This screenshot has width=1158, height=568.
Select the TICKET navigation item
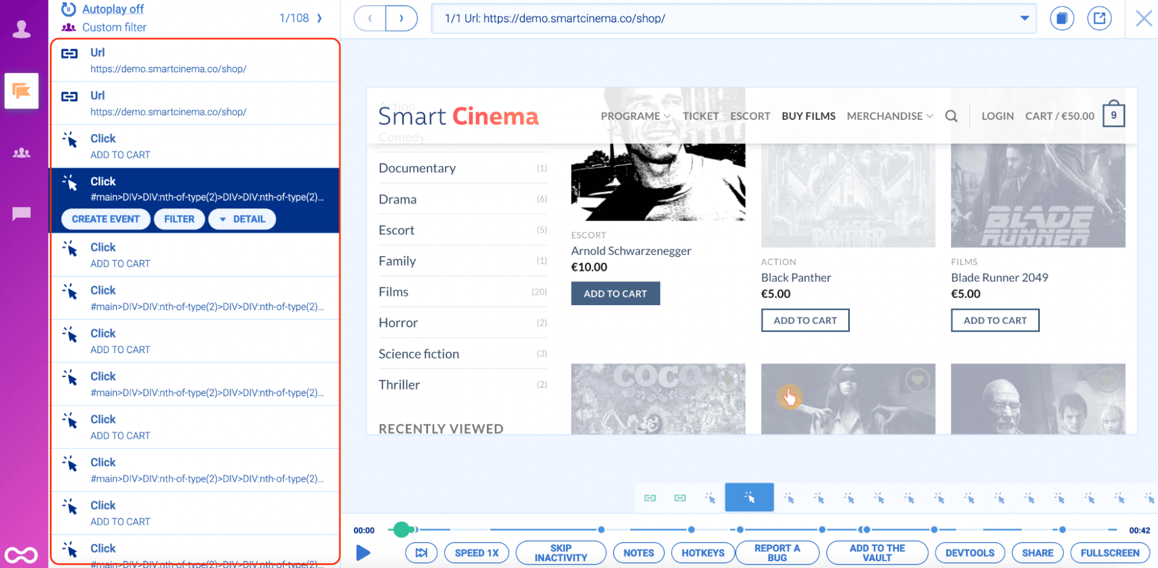(700, 116)
